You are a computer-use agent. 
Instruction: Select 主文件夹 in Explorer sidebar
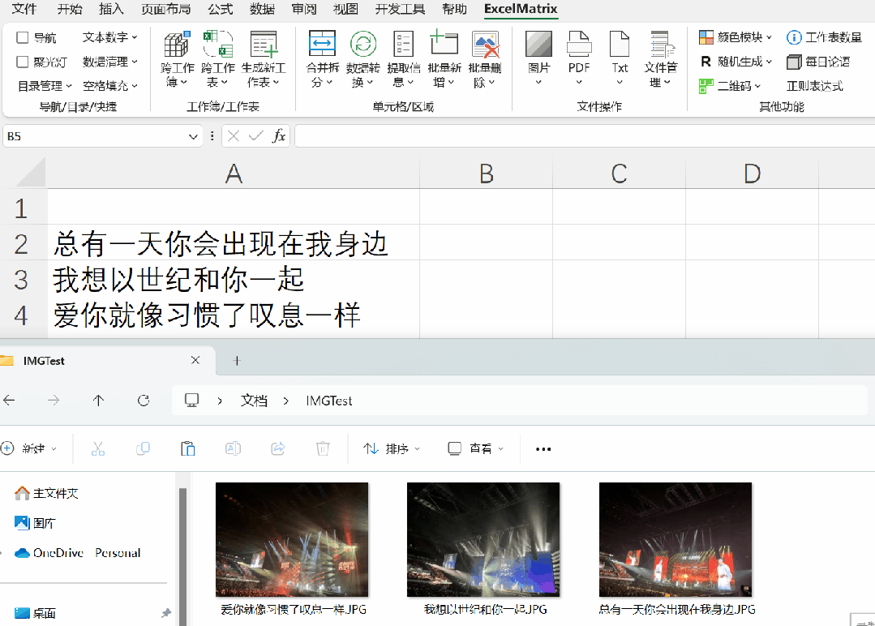click(x=46, y=493)
